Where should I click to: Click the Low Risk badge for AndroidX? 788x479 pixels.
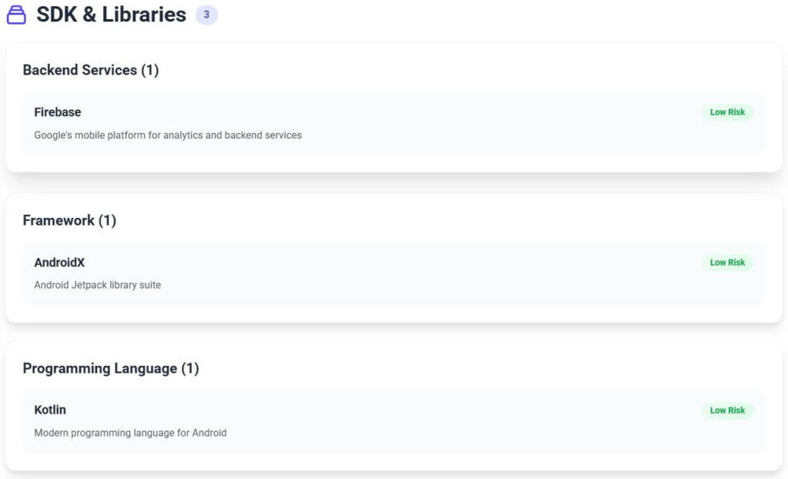tap(727, 262)
